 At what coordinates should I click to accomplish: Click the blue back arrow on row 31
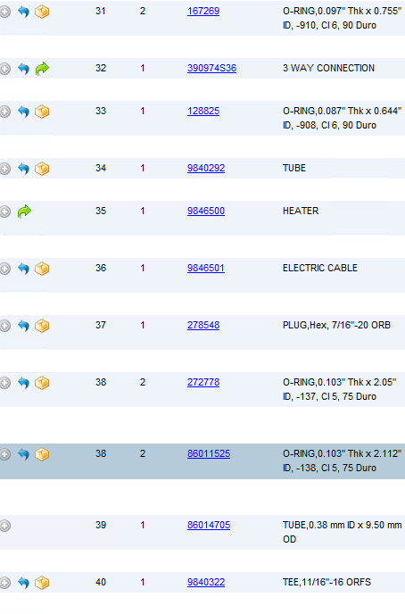[23, 12]
